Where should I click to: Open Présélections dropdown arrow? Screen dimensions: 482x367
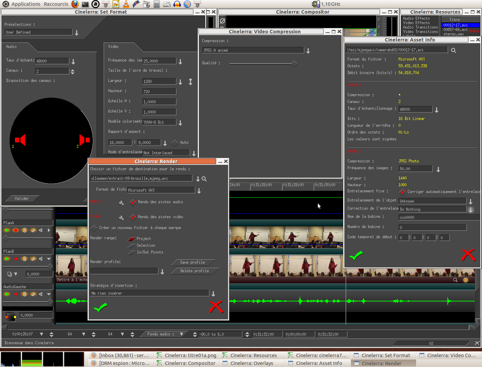(x=76, y=33)
